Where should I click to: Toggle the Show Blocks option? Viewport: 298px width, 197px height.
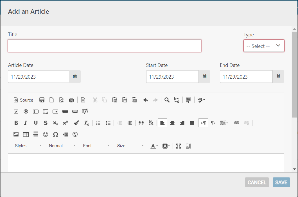188,146
